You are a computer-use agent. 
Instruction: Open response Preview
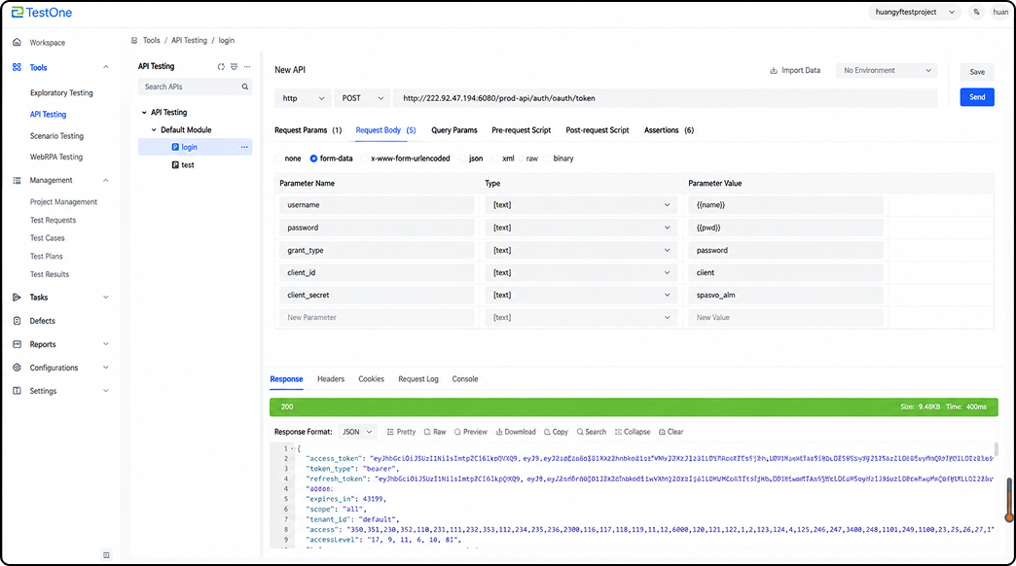tap(470, 432)
